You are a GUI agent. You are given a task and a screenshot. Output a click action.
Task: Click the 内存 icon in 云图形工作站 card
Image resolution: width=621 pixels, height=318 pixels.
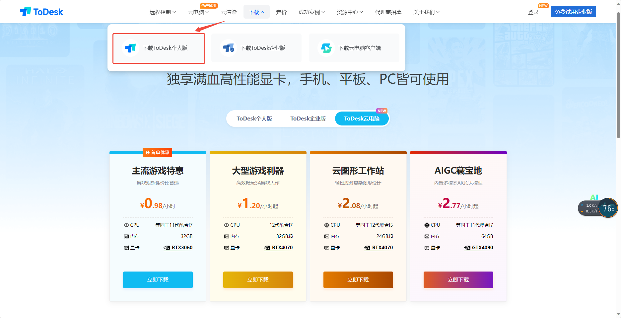click(326, 236)
